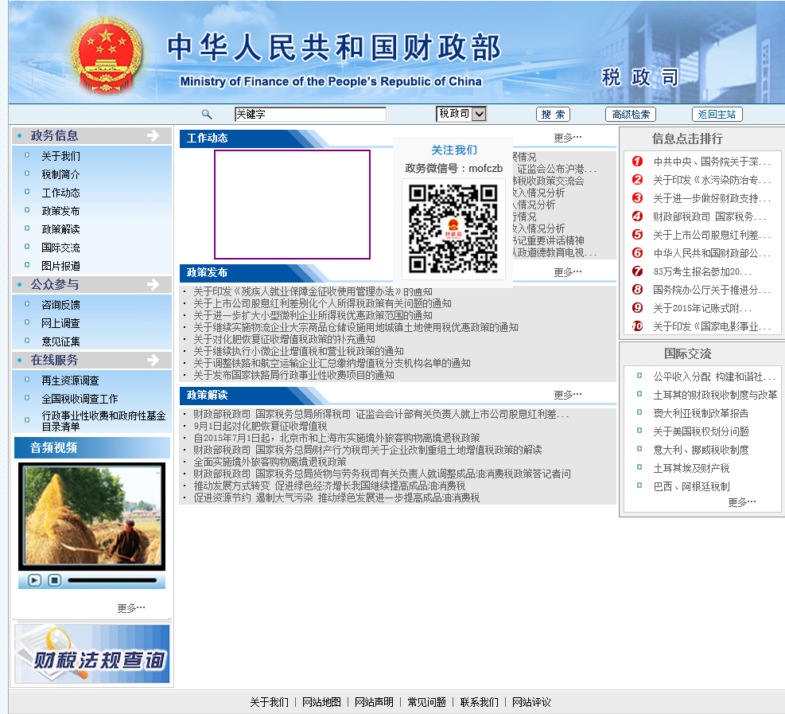The width and height of the screenshot is (785, 714).
Task: Click the 搜索 button
Action: pyautogui.click(x=553, y=115)
